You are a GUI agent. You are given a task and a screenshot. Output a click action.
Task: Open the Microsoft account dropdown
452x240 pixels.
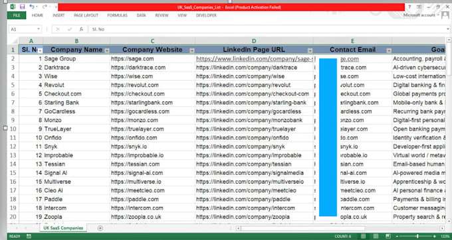click(438, 15)
